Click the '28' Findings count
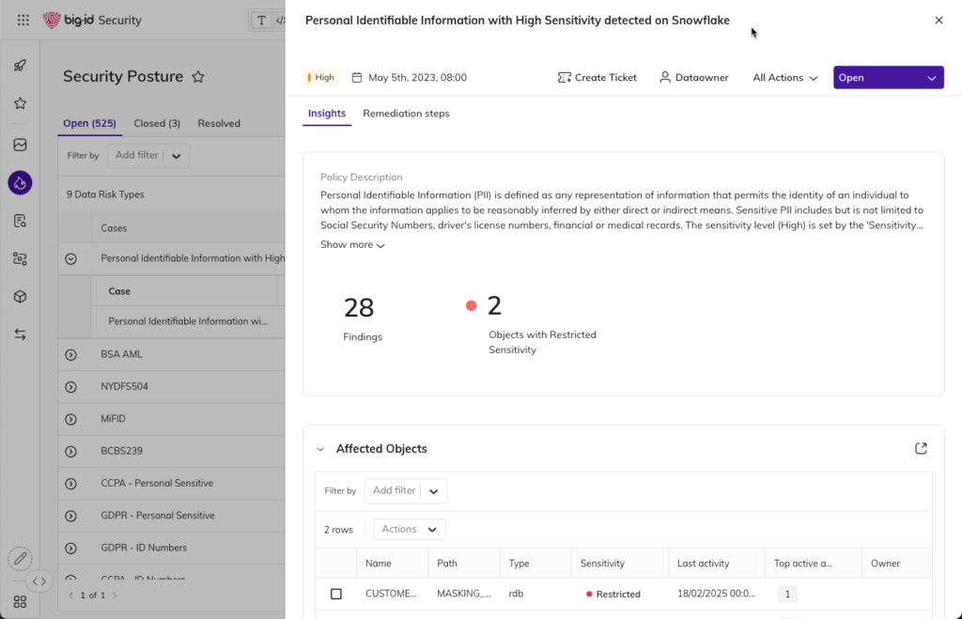The width and height of the screenshot is (962, 619). pos(359,308)
